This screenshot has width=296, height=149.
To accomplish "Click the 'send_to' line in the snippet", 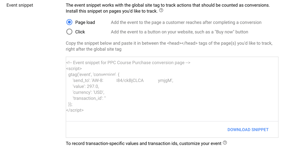I will (123, 80).
